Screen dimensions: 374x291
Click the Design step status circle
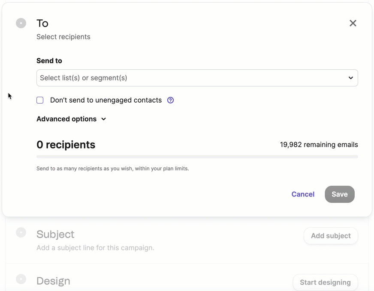click(x=21, y=279)
